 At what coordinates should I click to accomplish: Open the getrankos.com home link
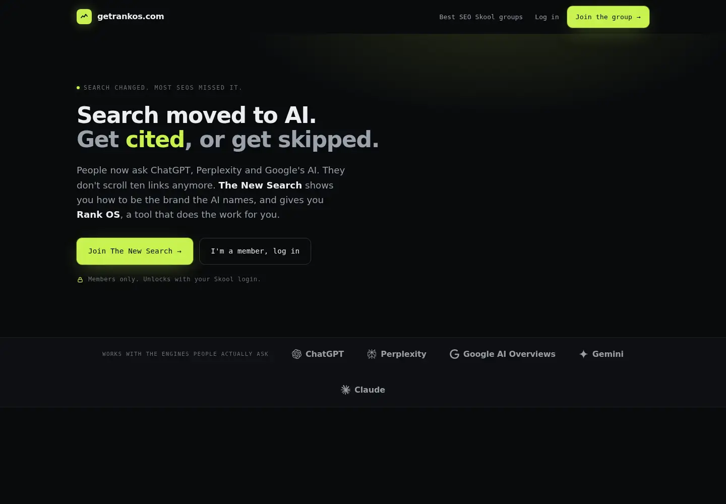(120, 17)
